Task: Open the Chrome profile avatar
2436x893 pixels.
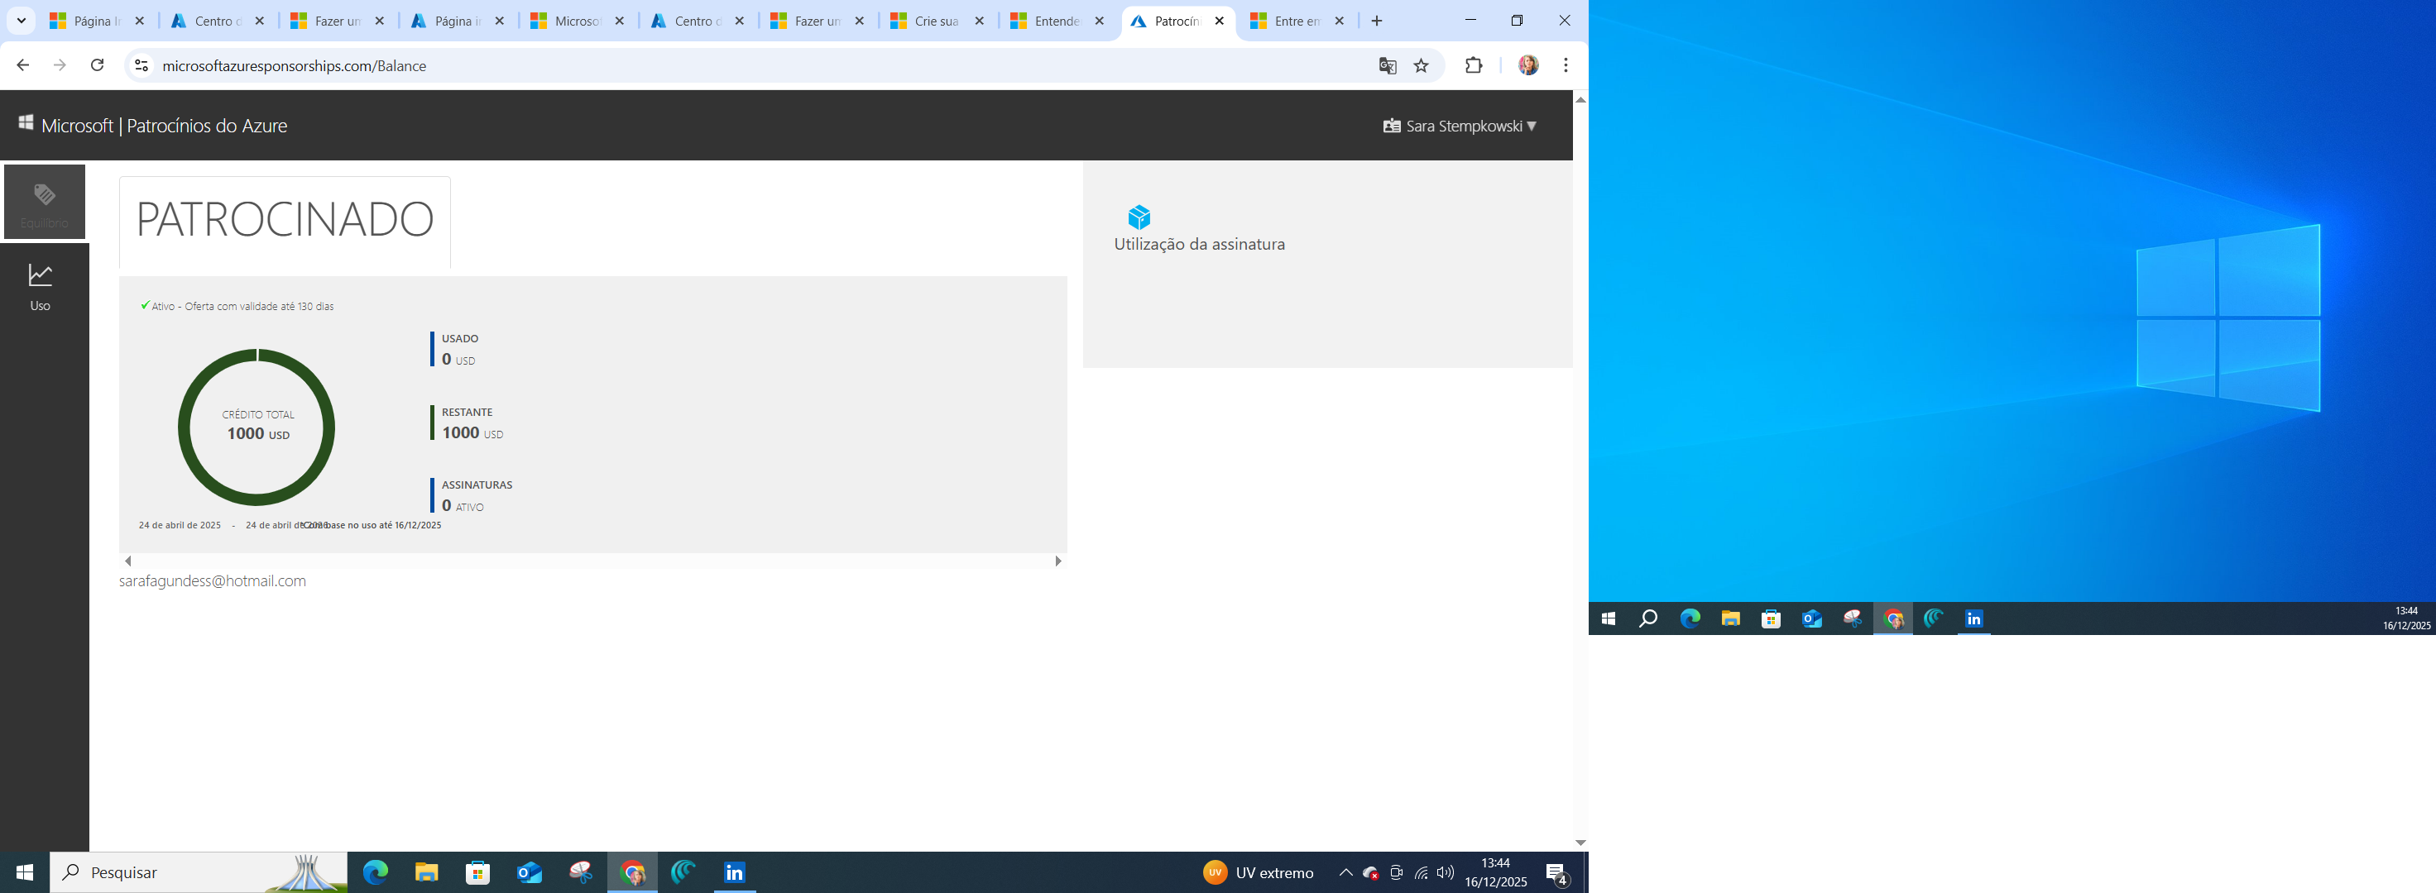Action: coord(1528,65)
